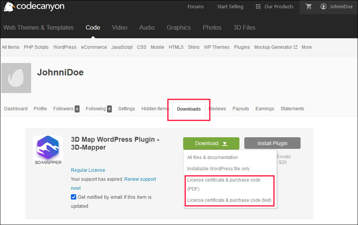Select All files & documentation option

[212, 157]
